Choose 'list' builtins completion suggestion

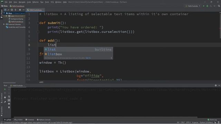point(78,50)
